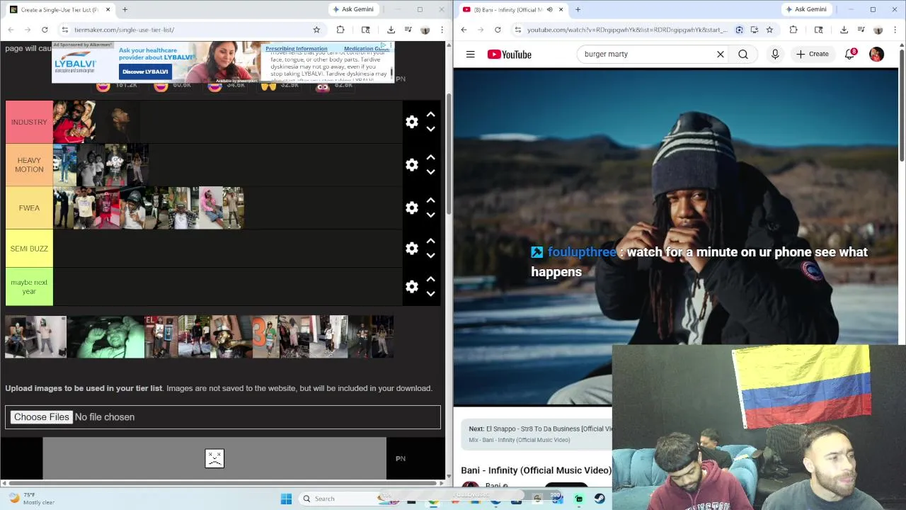Screen dimensions: 906x510
Task: Click YouTube Create button
Action: click(x=813, y=54)
